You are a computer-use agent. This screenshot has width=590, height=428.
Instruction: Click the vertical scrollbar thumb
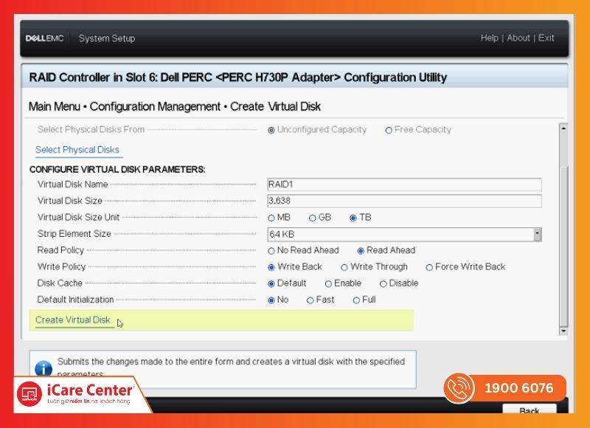pyautogui.click(x=563, y=245)
